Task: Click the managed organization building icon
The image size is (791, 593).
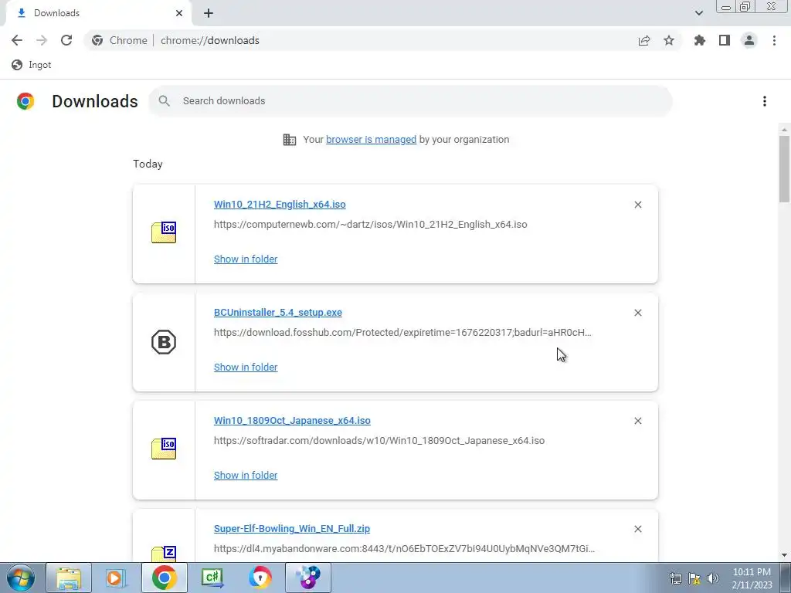Action: (x=290, y=140)
